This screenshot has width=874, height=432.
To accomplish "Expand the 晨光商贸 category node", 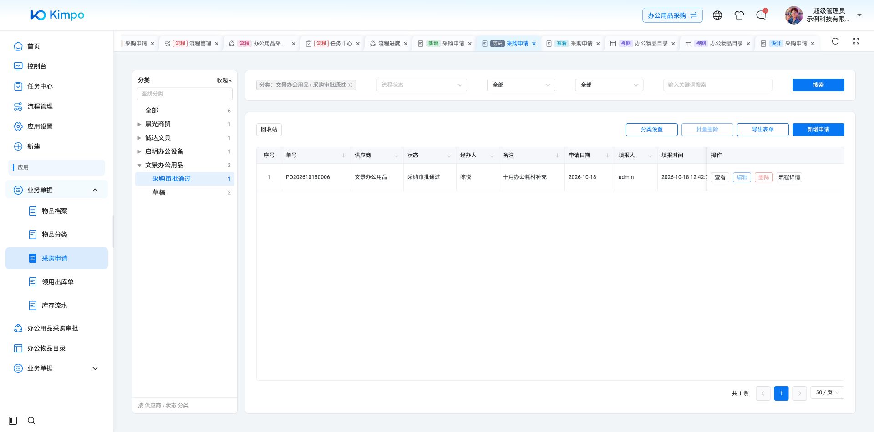I will [x=139, y=124].
